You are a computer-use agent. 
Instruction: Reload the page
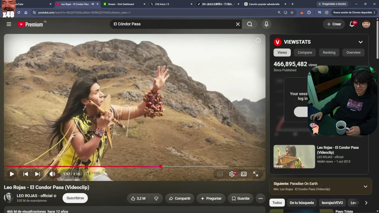coord(19,12)
